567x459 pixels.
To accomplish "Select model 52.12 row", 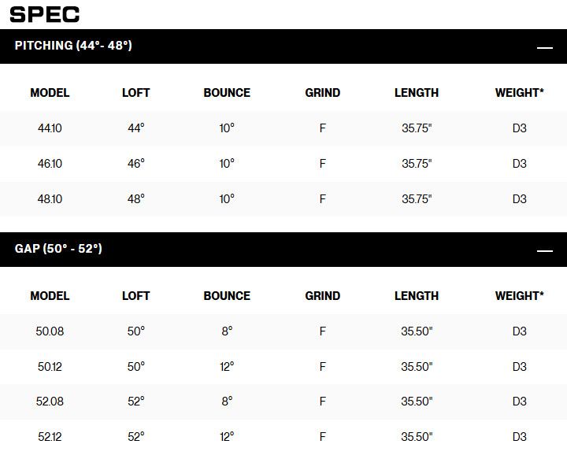I will tap(50, 436).
